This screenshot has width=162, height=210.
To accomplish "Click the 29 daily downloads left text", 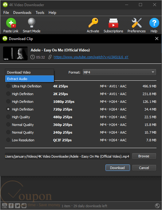I will pyautogui.click(x=90, y=206).
